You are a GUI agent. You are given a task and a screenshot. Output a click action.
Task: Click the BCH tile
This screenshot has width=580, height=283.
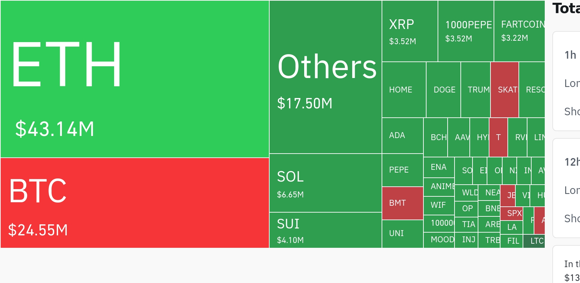(x=436, y=137)
